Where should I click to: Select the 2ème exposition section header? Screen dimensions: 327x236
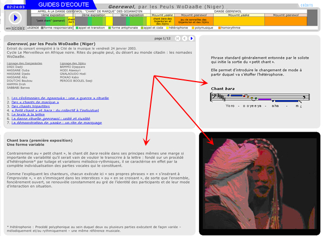[94, 15]
